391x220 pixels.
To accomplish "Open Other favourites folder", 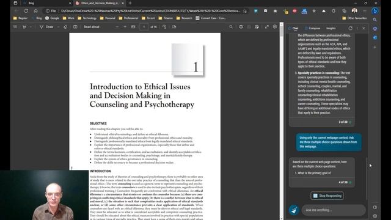I will tap(354, 18).
